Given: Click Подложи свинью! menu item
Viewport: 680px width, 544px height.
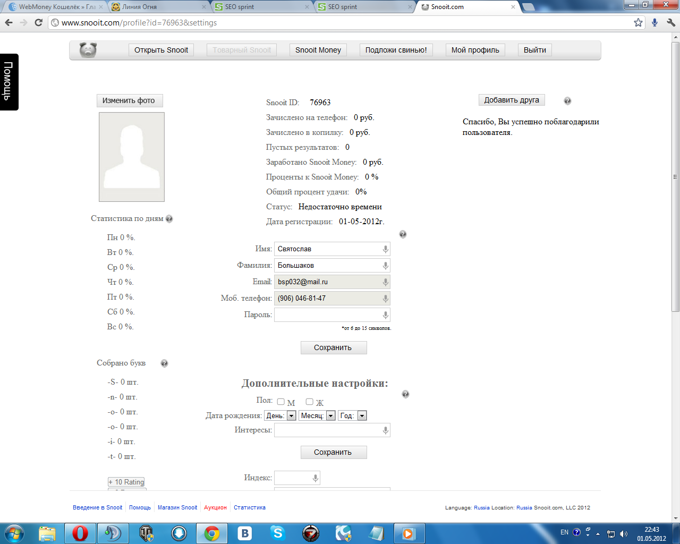Looking at the screenshot, I should pos(396,50).
